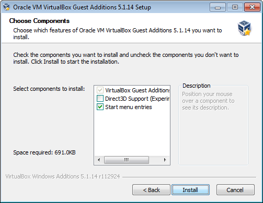
Task: Maximize the Setup window
Action: point(235,7)
